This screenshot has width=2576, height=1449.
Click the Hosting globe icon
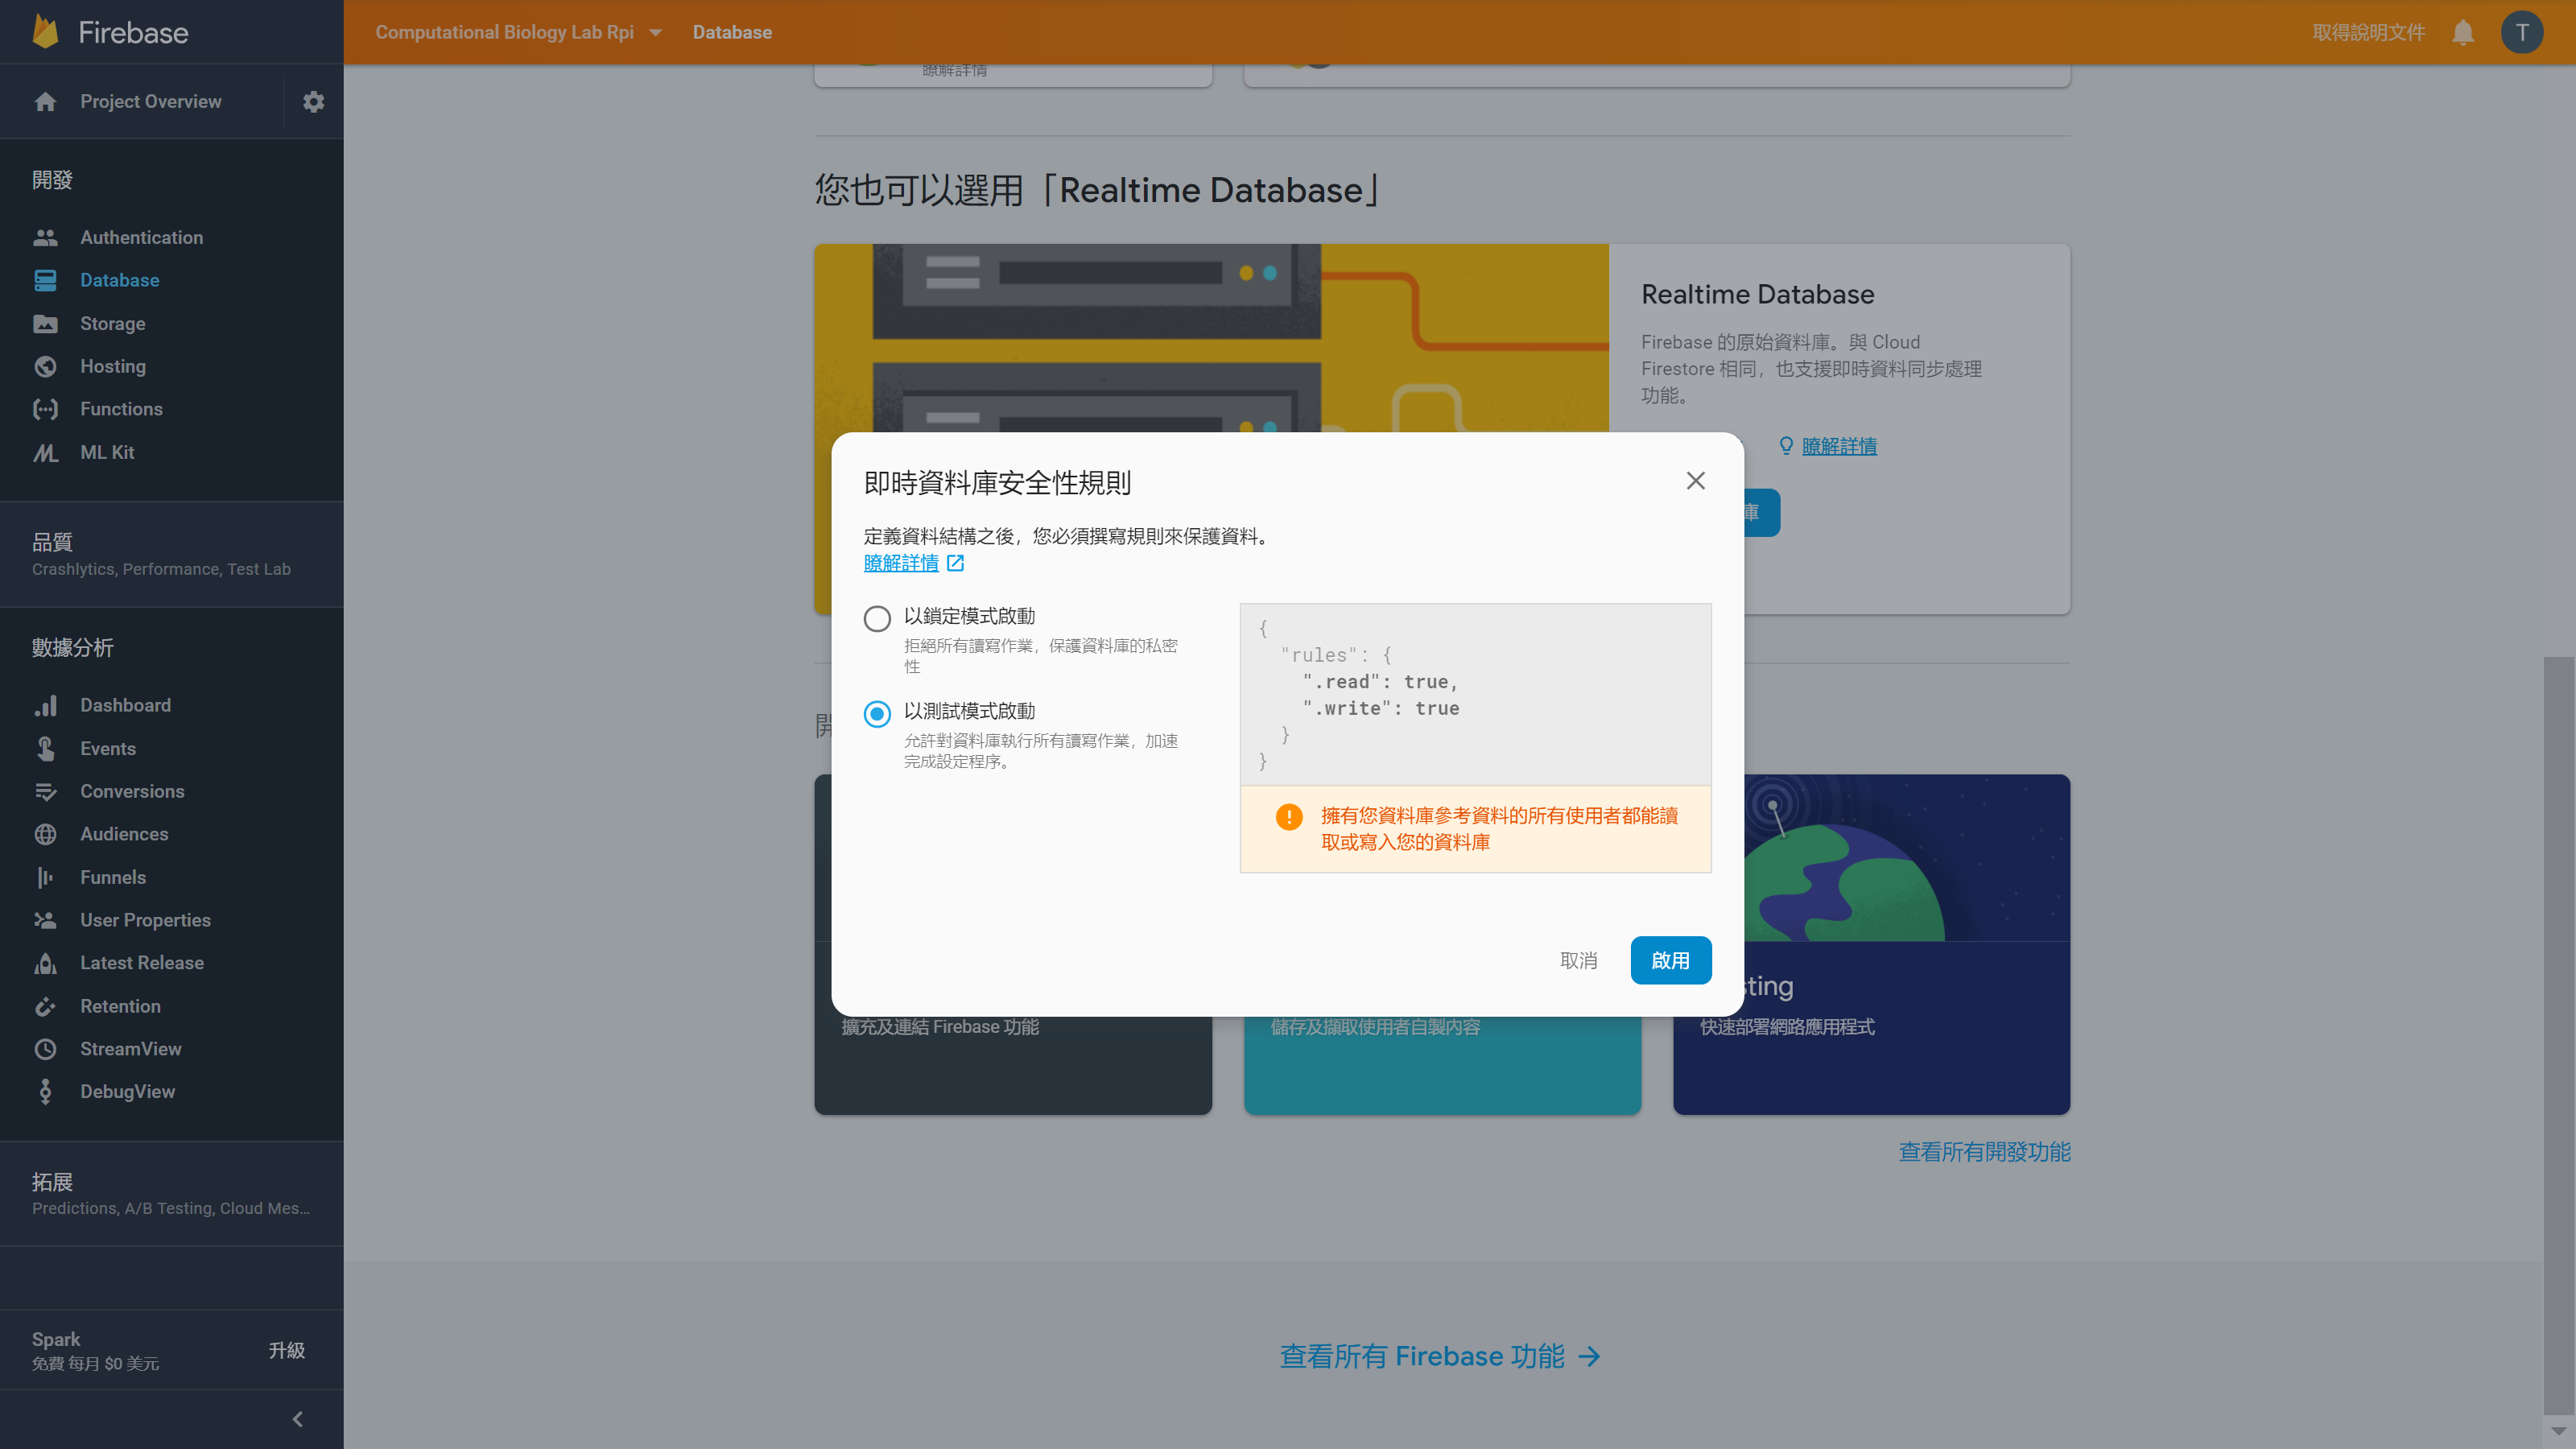(x=45, y=367)
